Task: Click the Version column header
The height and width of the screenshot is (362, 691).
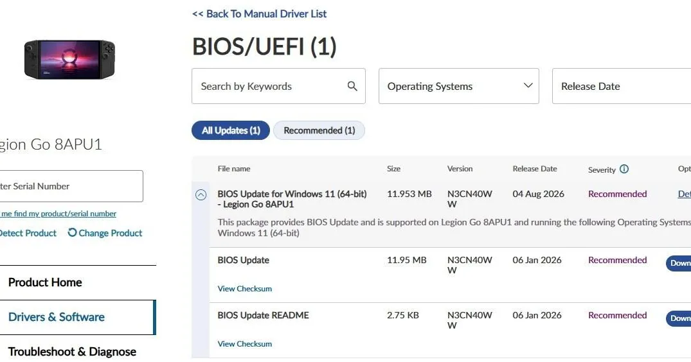Action: [x=460, y=169]
